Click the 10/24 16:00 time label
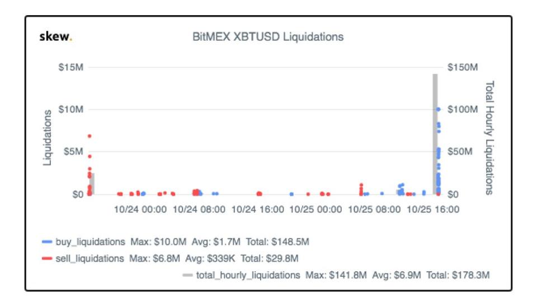537x307 pixels. pyautogui.click(x=257, y=209)
